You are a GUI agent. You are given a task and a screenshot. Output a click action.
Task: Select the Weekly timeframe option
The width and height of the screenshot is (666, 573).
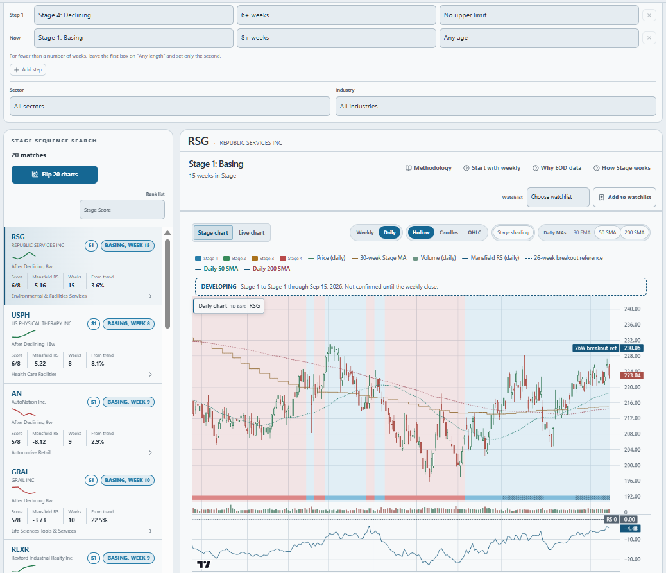coord(365,232)
